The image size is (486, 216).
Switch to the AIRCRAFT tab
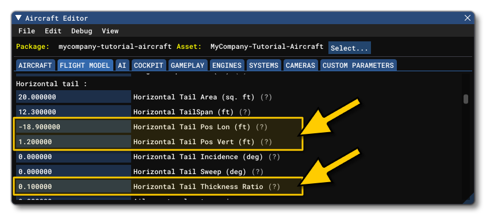click(35, 65)
